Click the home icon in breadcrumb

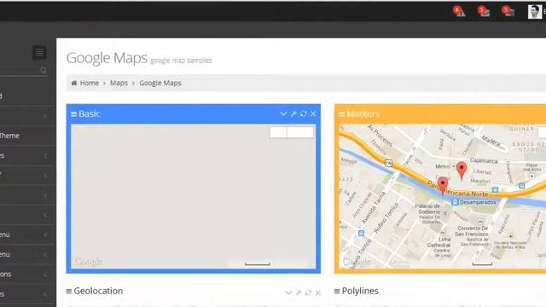74,83
